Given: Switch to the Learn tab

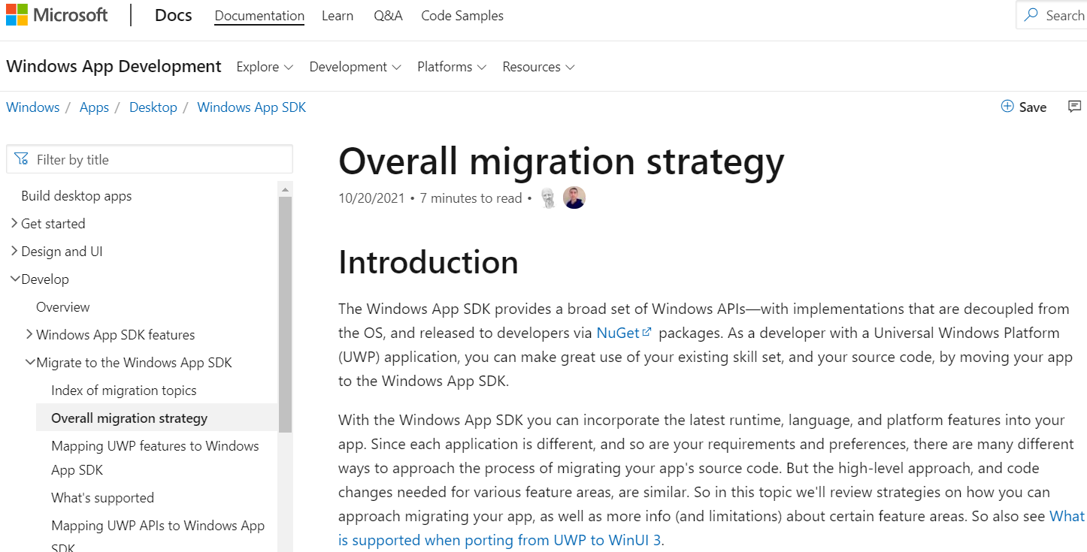Looking at the screenshot, I should click(x=338, y=16).
